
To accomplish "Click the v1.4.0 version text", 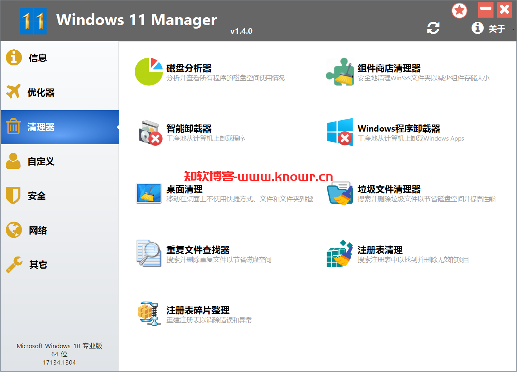I will 241,31.
